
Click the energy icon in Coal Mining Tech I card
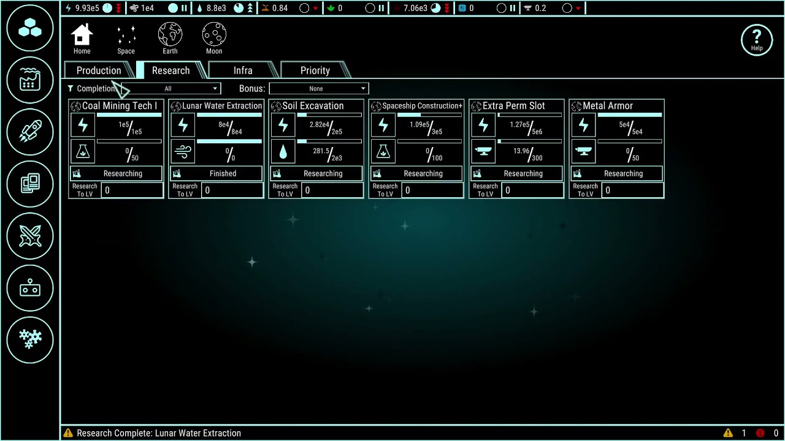click(x=83, y=126)
